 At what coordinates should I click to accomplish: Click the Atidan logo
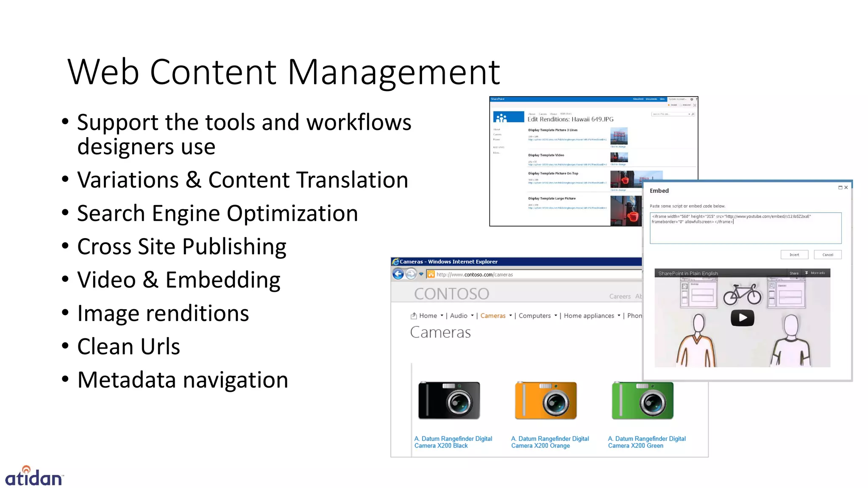point(34,476)
